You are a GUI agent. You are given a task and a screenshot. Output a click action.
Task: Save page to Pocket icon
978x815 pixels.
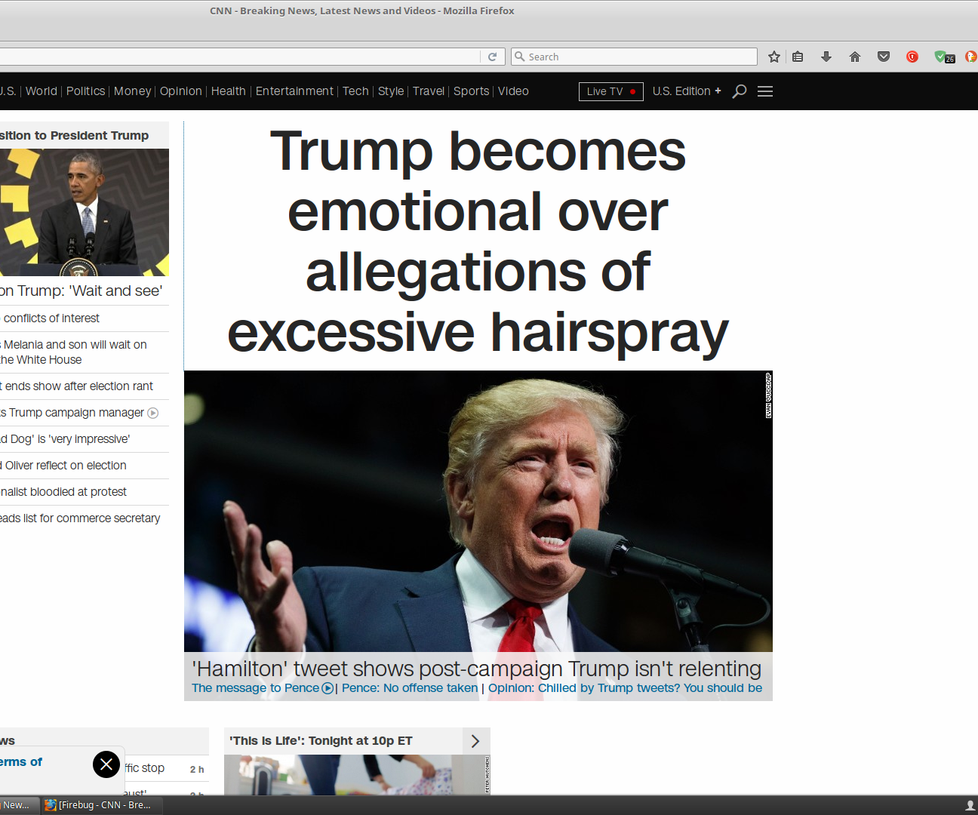pyautogui.click(x=884, y=57)
